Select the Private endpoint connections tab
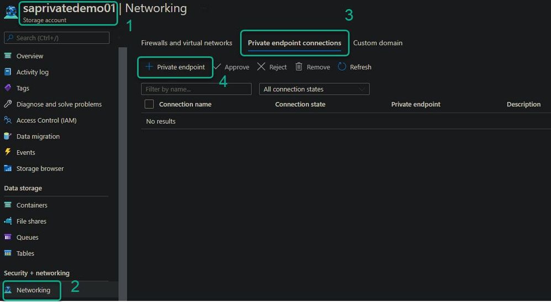 [x=294, y=43]
